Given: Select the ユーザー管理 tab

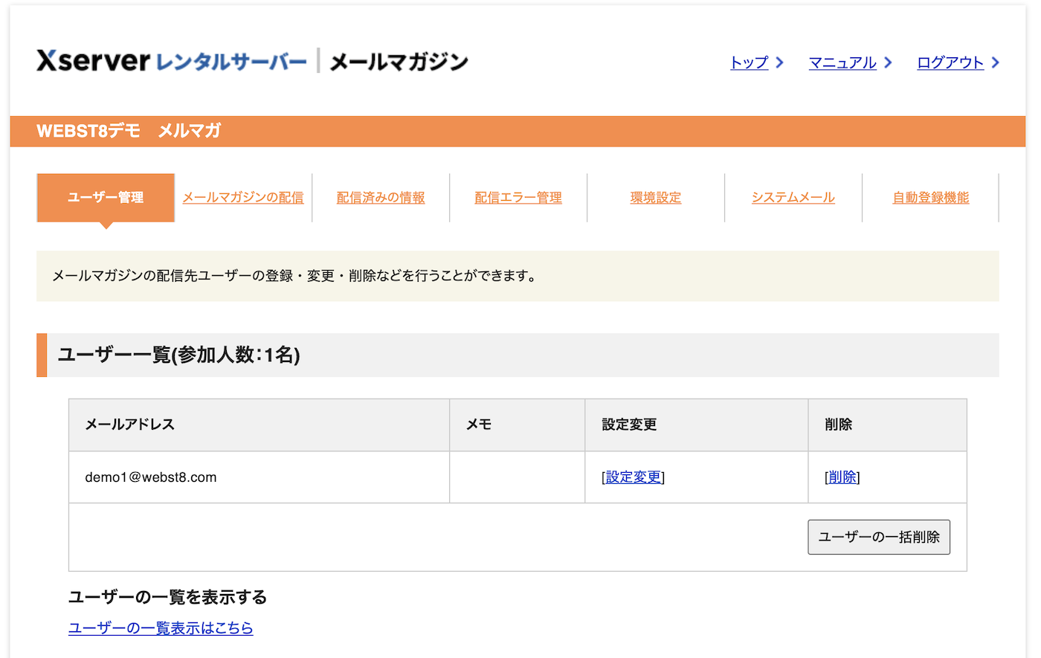Looking at the screenshot, I should [106, 198].
